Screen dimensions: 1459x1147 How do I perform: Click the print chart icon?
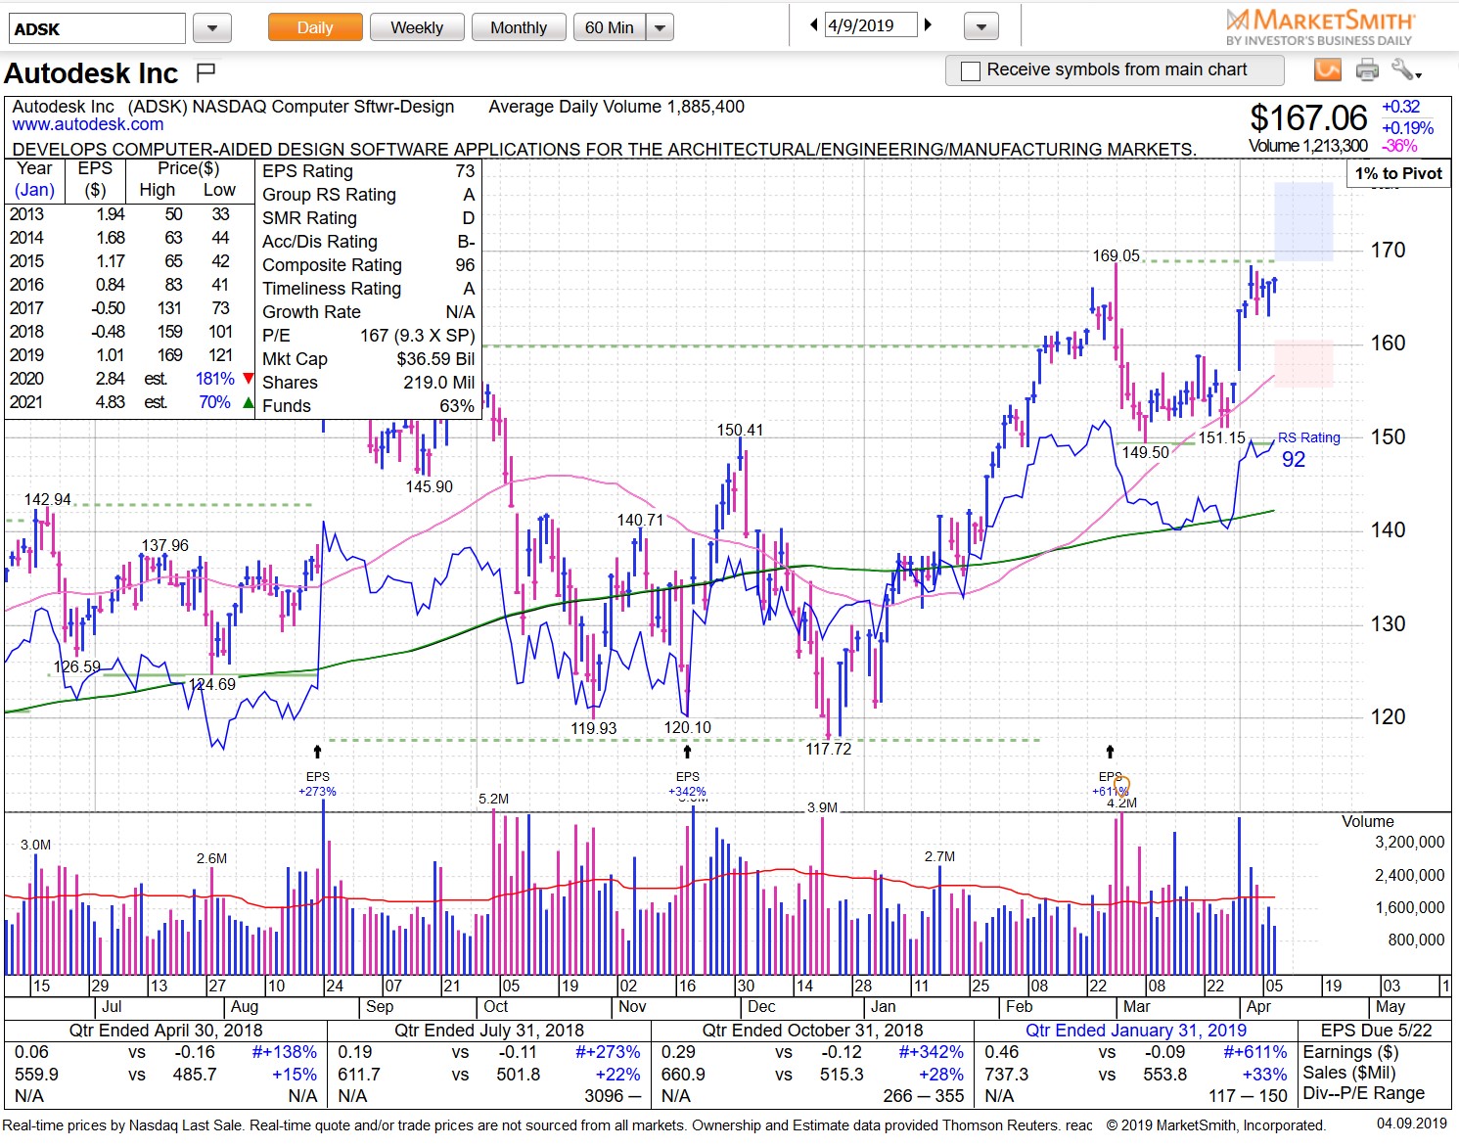1366,69
